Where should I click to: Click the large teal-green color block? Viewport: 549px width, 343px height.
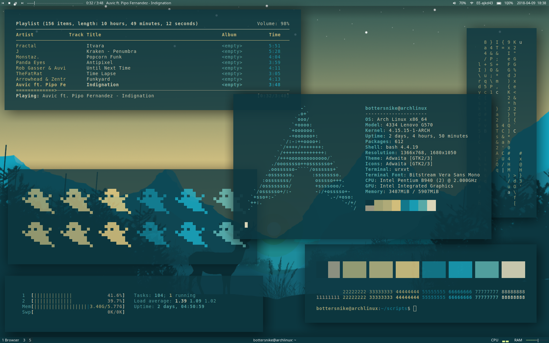(487, 269)
